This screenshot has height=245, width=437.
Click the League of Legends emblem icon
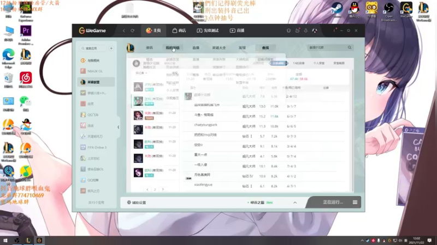[131, 48]
